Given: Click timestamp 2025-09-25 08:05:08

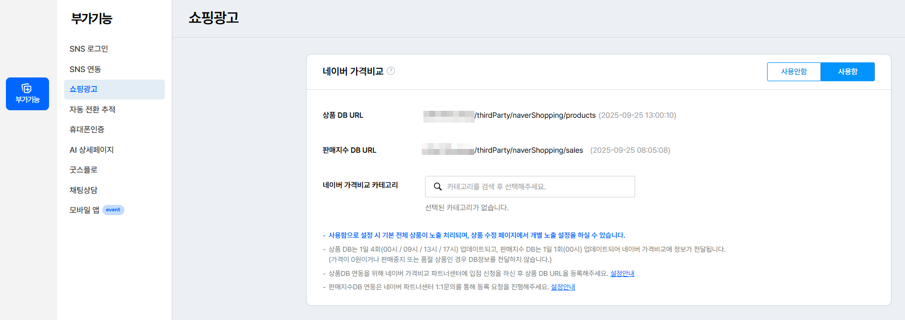Looking at the screenshot, I should (x=630, y=151).
